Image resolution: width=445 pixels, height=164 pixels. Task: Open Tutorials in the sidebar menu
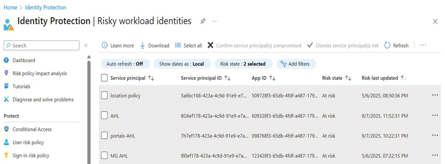tap(21, 86)
